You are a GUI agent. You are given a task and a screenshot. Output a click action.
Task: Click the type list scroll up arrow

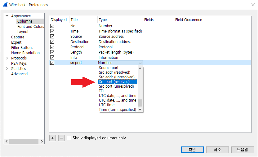coord(140,68)
